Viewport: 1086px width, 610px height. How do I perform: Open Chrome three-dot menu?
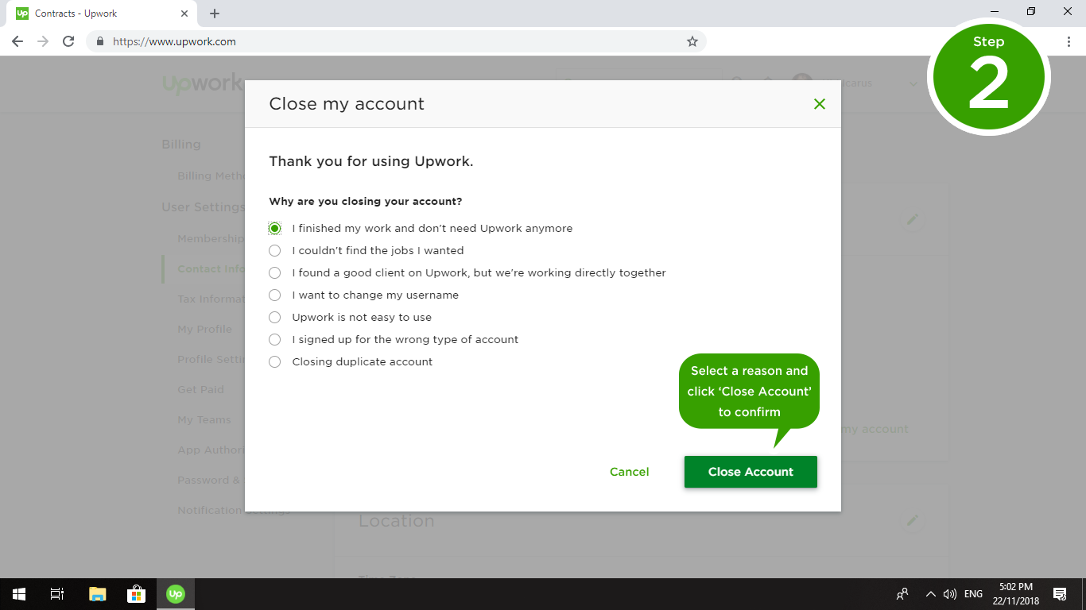point(1069,41)
